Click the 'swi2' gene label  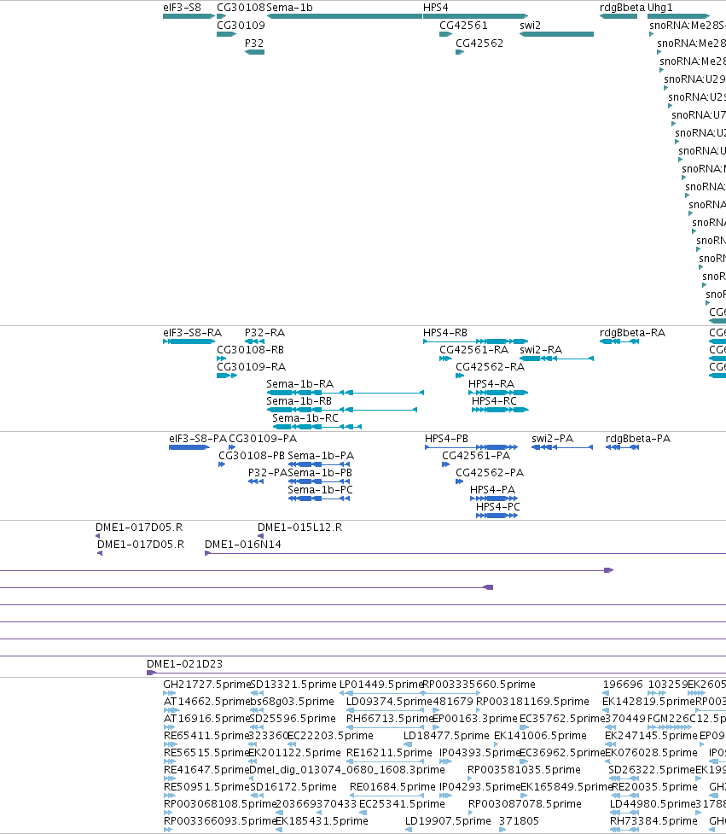(x=531, y=25)
